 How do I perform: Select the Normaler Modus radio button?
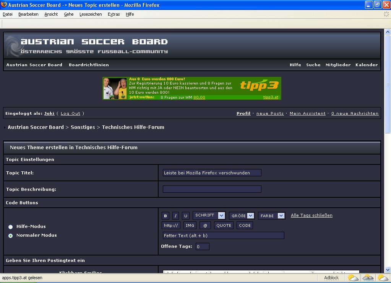pos(10,236)
